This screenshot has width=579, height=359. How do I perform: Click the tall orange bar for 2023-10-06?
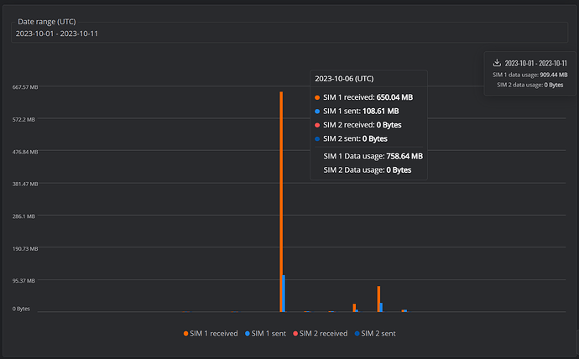pyautogui.click(x=281, y=201)
